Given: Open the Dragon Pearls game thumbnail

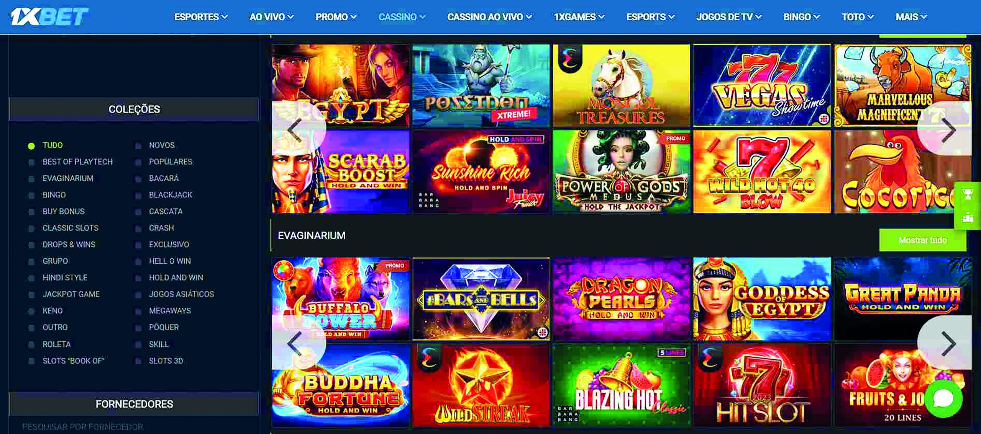Looking at the screenshot, I should pyautogui.click(x=621, y=299).
